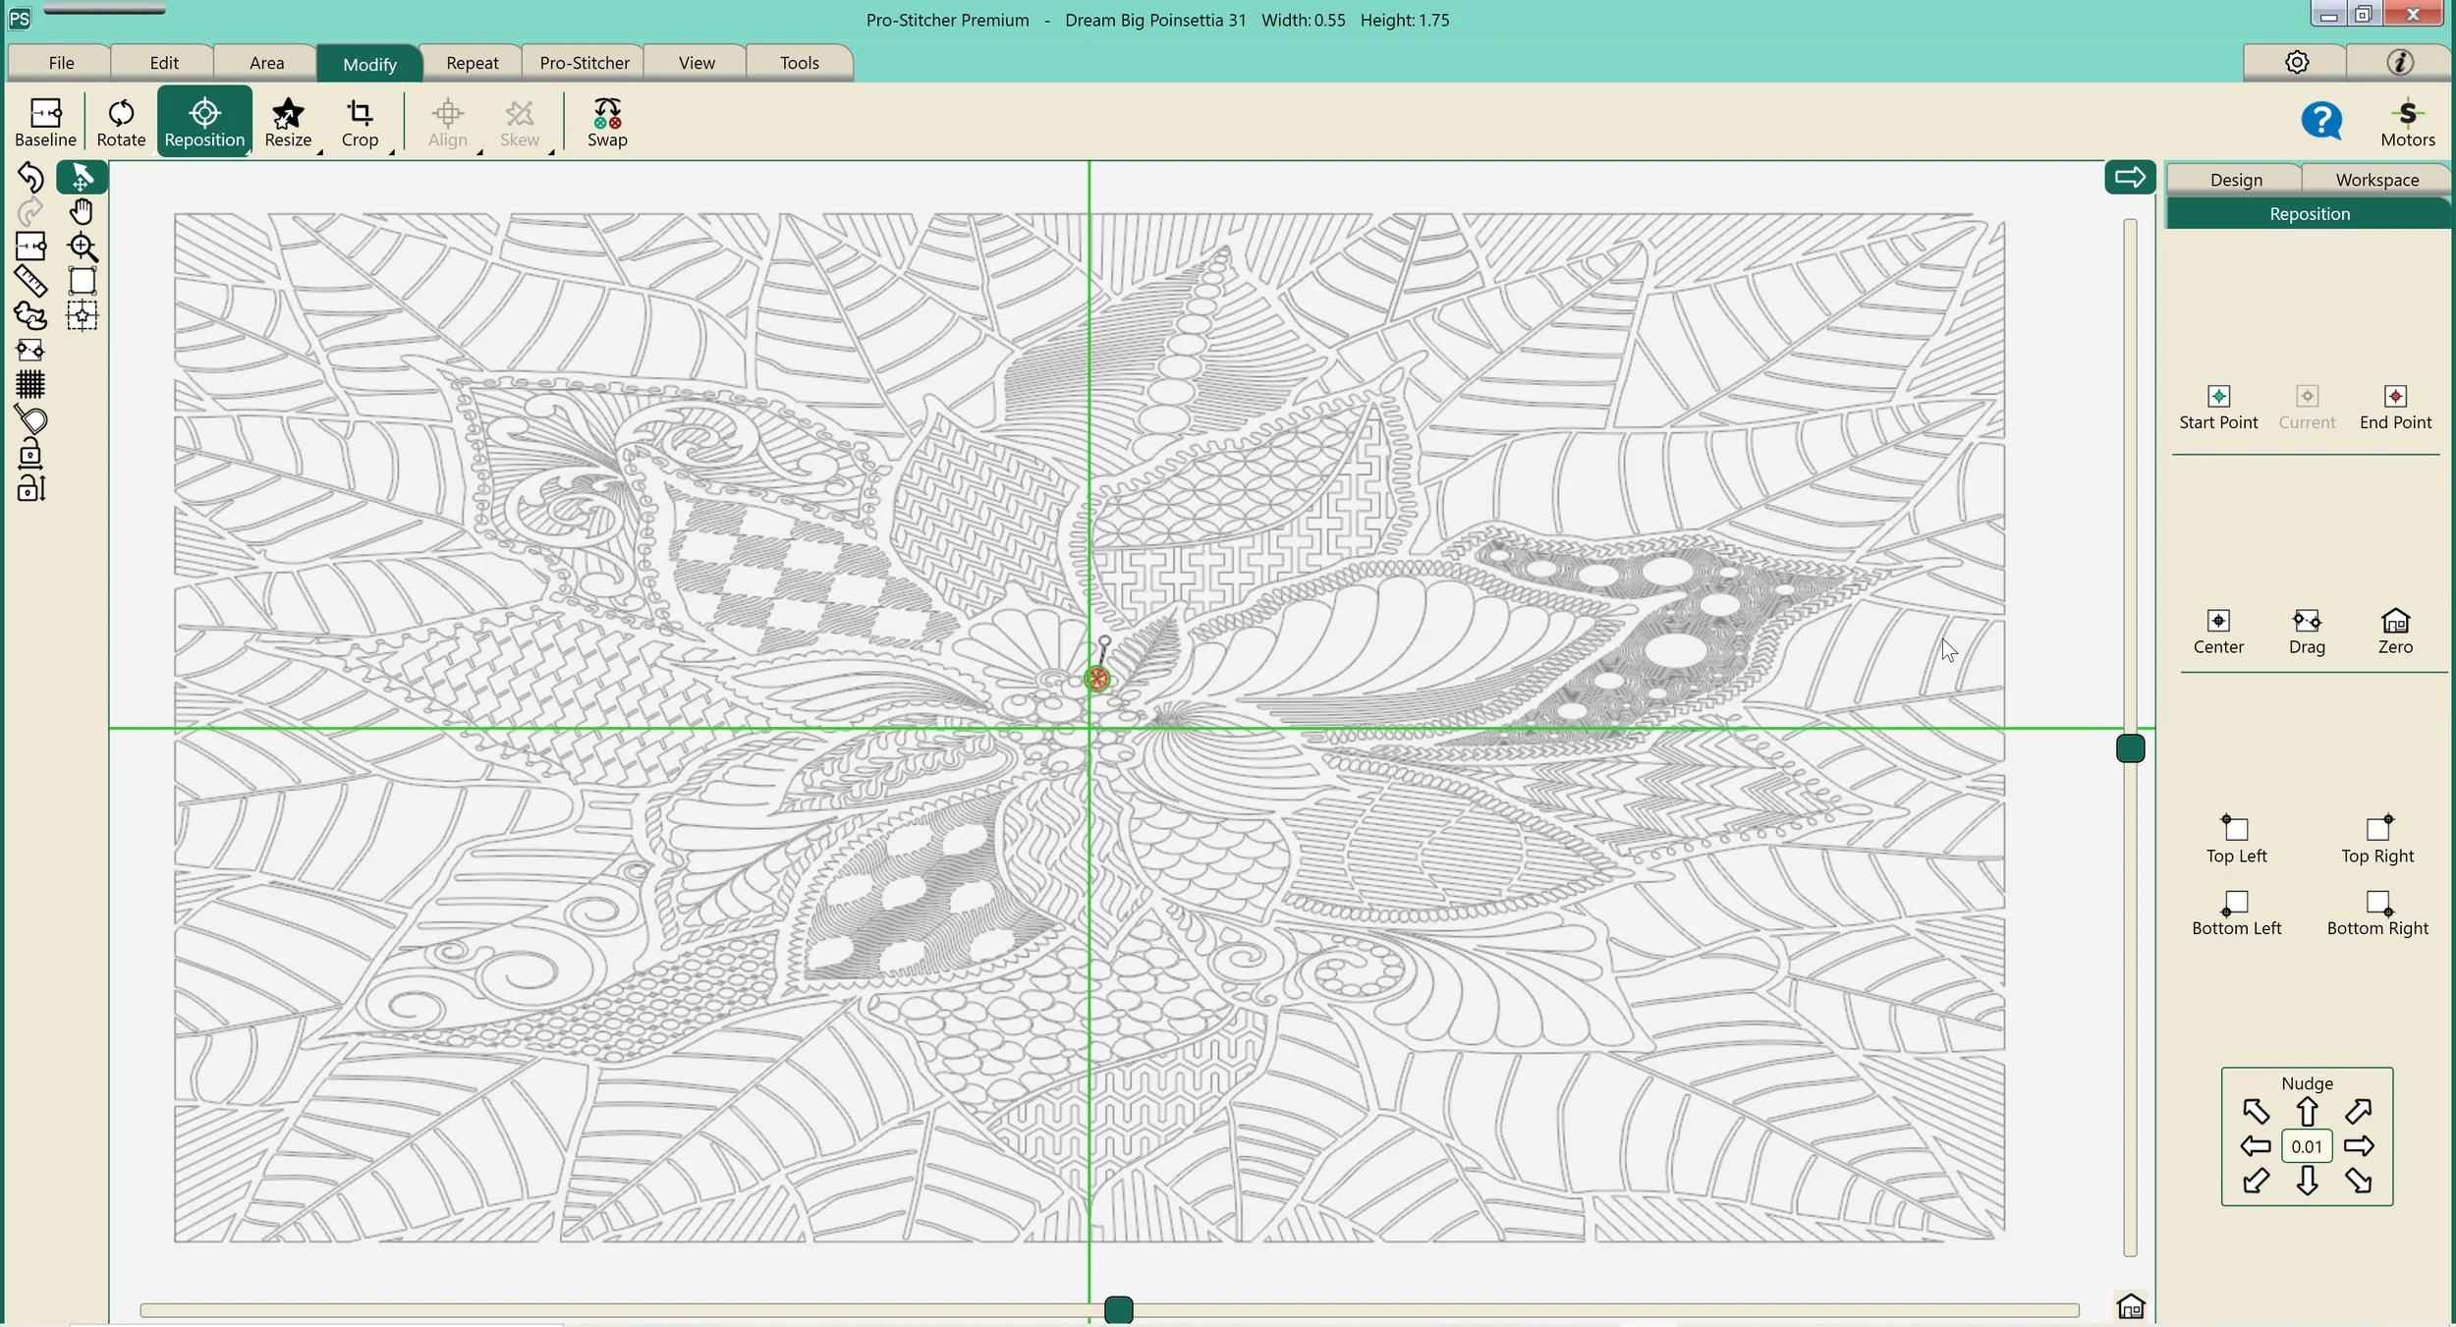This screenshot has height=1327, width=2456.
Task: Select the ruler measure tool
Action: click(30, 282)
